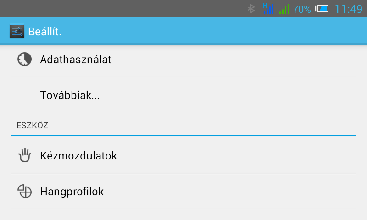The height and width of the screenshot is (220, 367).
Task: Tap empty left area of gray status bar
Action: coord(117,9)
